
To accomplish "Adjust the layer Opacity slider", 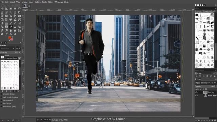I will (x=205, y=86).
